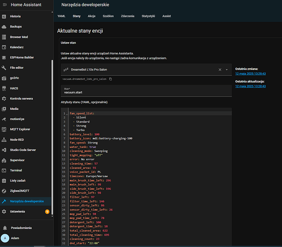The height and width of the screenshot is (247, 282).
Task: Click the ESPHome Builder icon
Action: 4,58
